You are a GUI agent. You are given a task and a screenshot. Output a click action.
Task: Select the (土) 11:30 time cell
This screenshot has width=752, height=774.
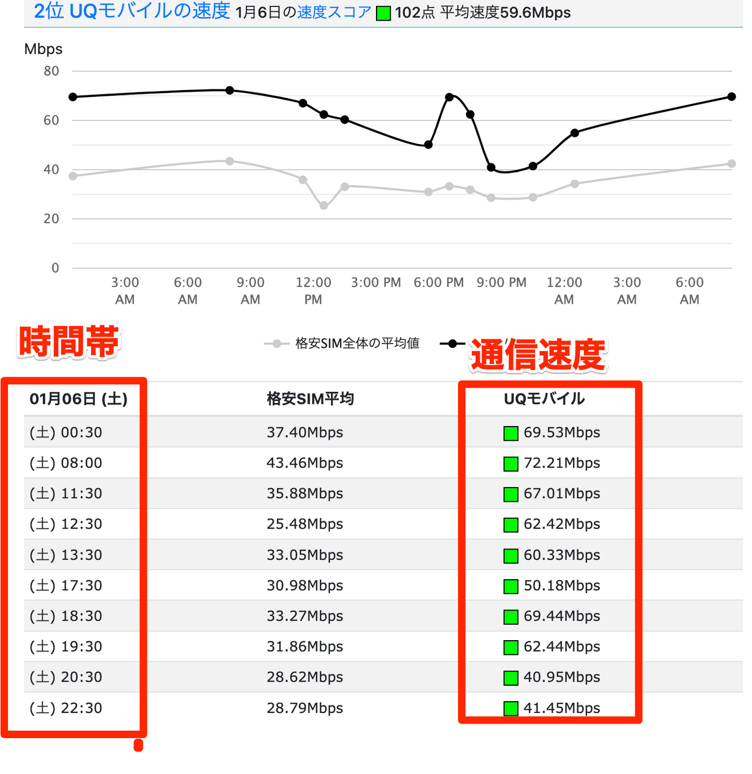coord(66,493)
